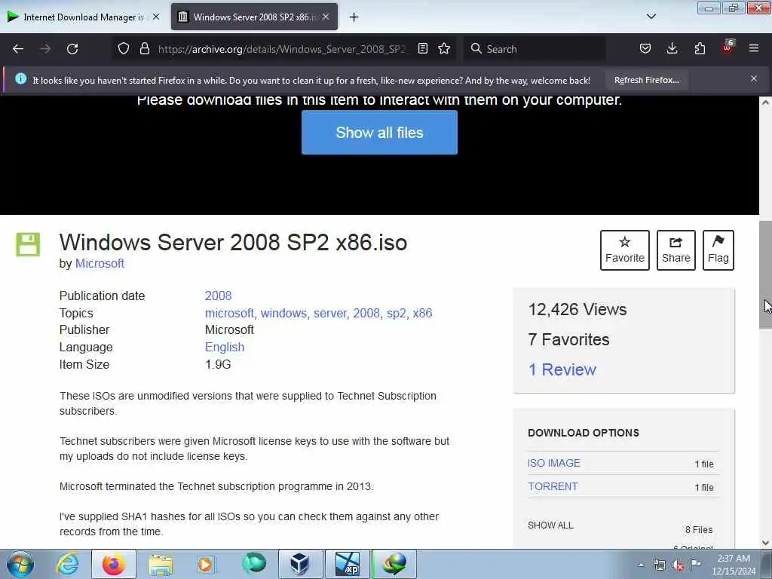Viewport: 772px width, 579px height.
Task: Add item to Favorites
Action: pyautogui.click(x=625, y=250)
